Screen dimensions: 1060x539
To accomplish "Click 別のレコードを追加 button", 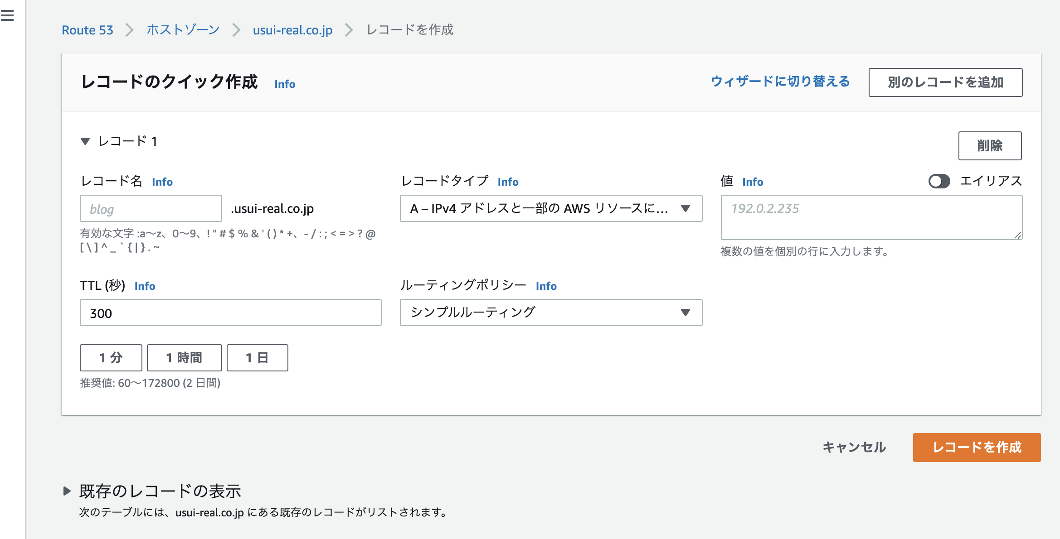I will point(945,82).
